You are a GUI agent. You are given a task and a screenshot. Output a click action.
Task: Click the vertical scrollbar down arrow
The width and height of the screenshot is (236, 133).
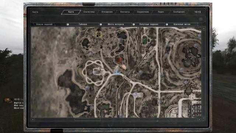click(x=204, y=118)
